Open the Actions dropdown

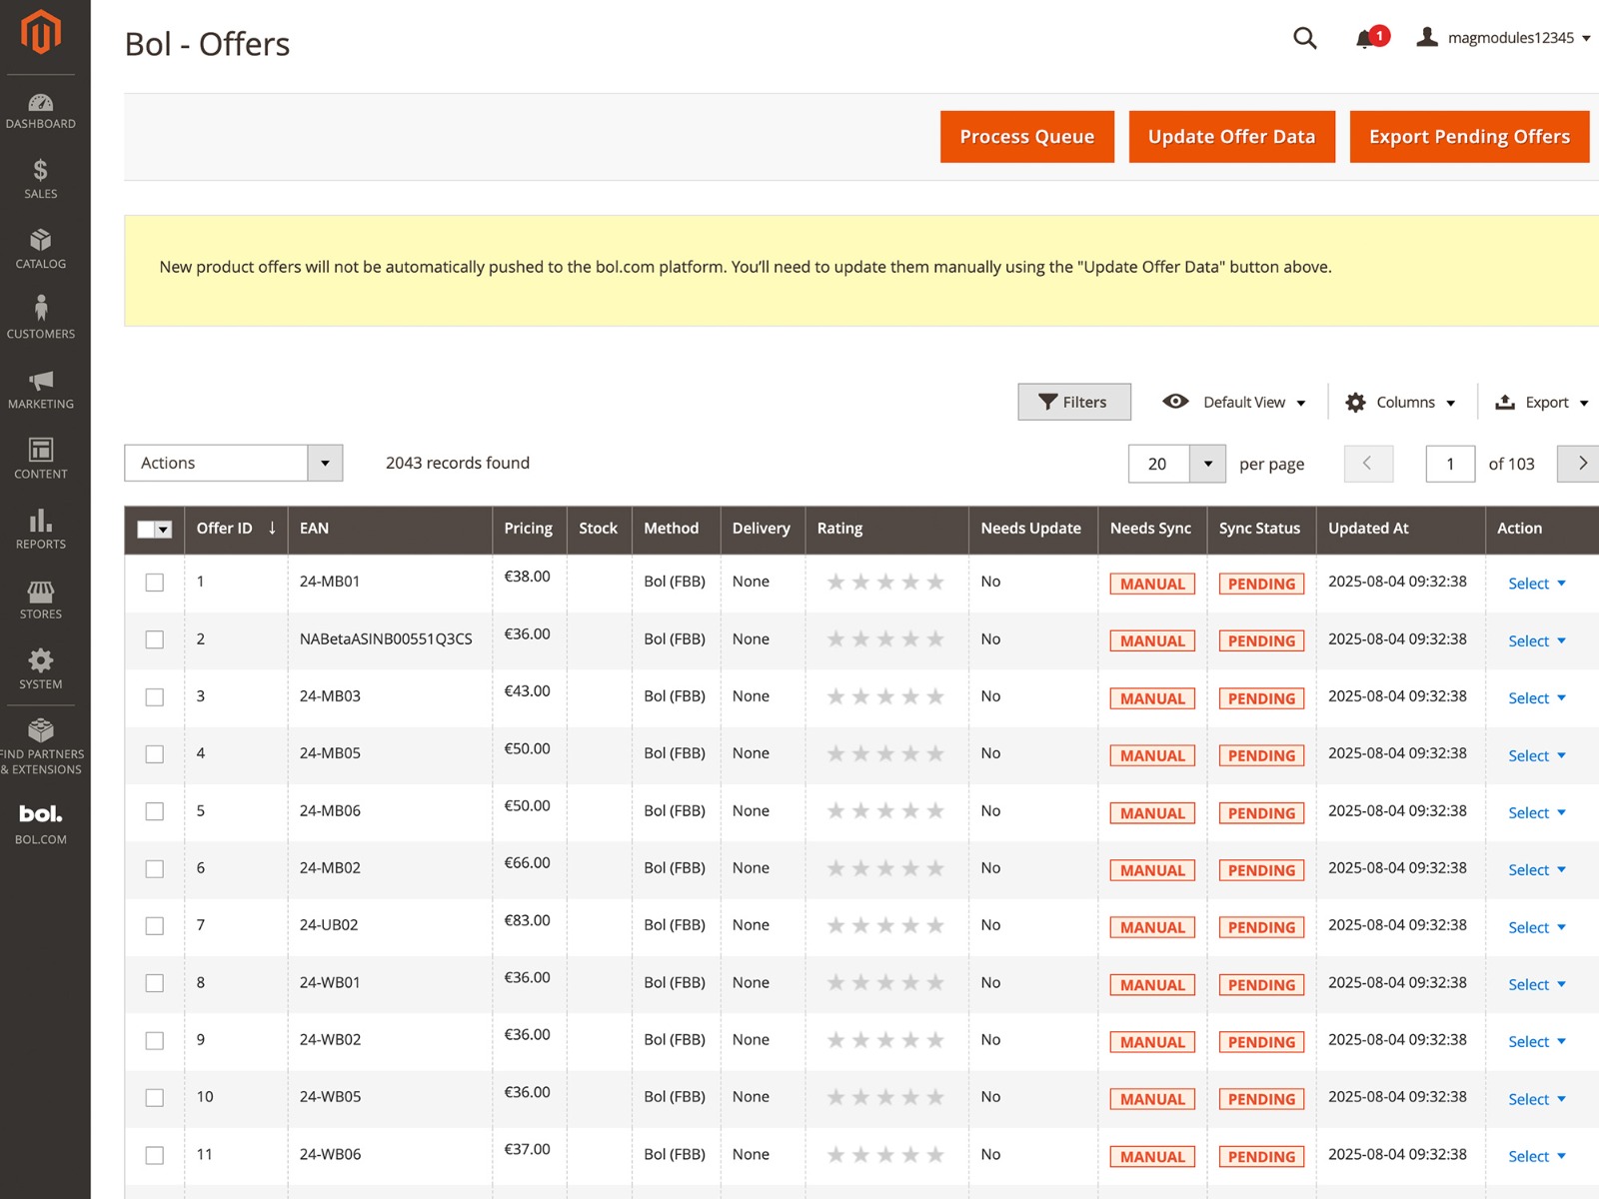click(x=233, y=463)
